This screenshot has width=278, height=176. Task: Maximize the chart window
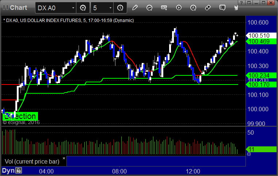(x=263, y=3)
